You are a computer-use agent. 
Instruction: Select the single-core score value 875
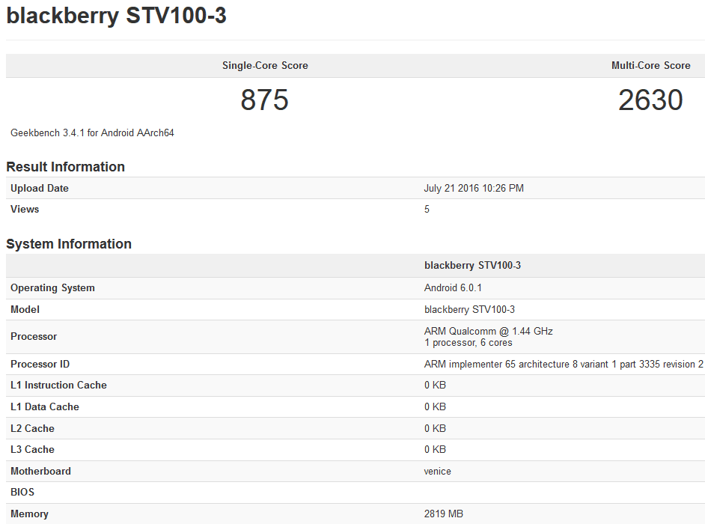pyautogui.click(x=264, y=100)
